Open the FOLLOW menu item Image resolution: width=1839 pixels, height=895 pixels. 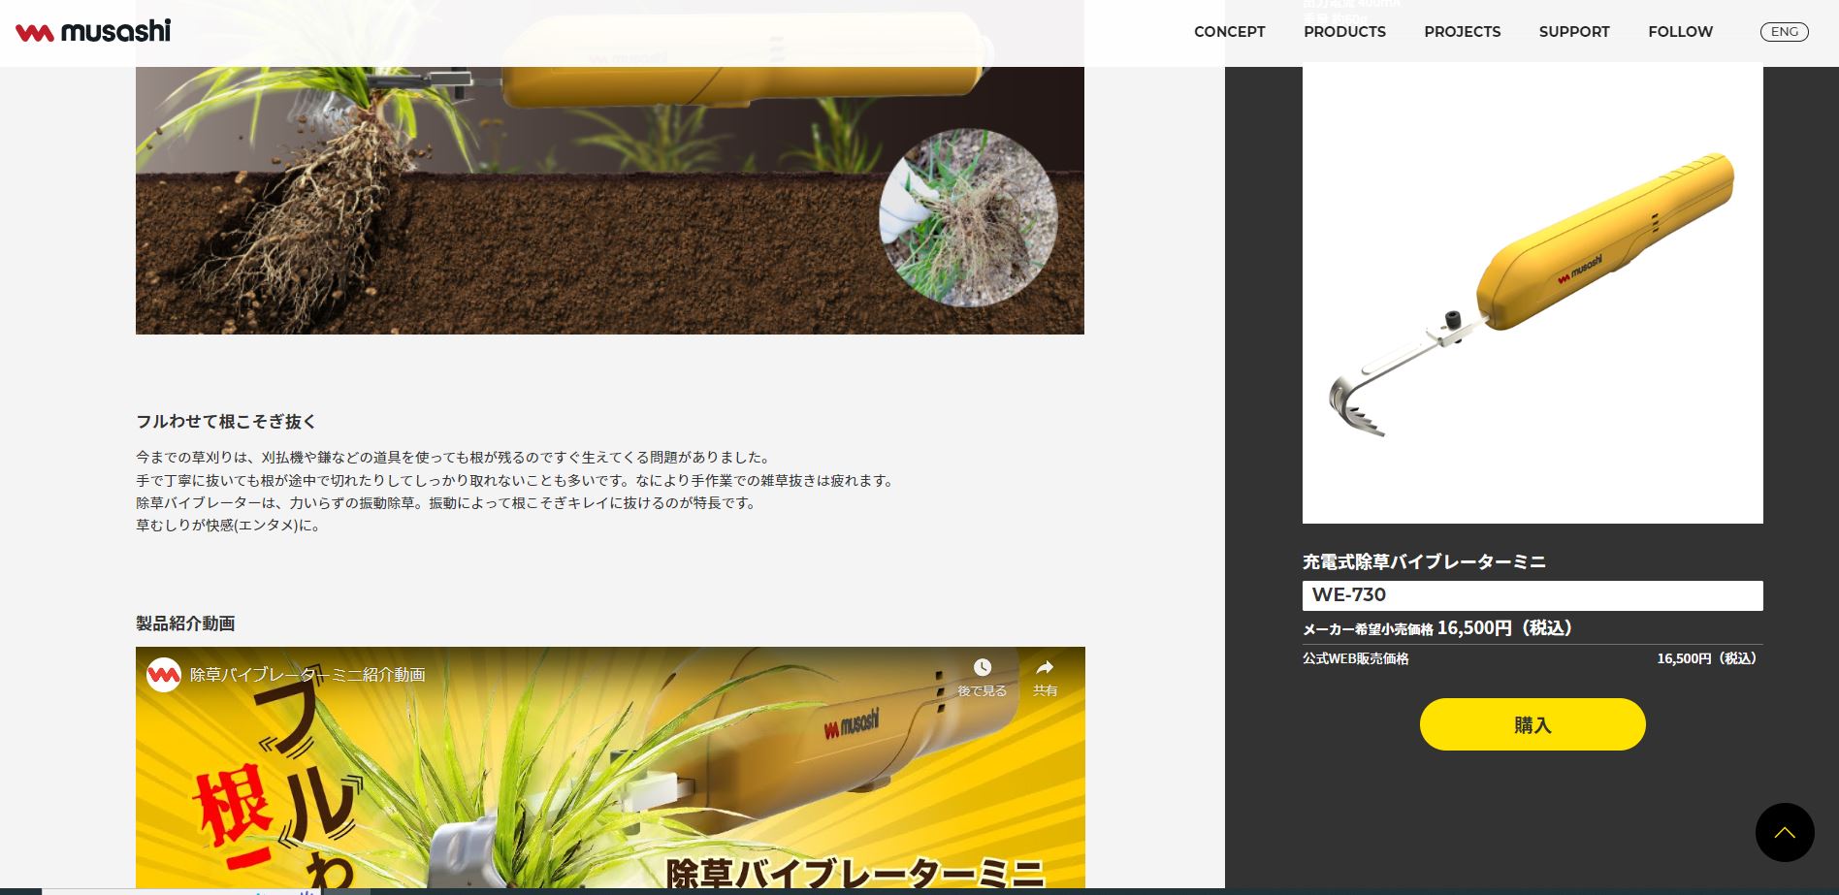point(1680,32)
